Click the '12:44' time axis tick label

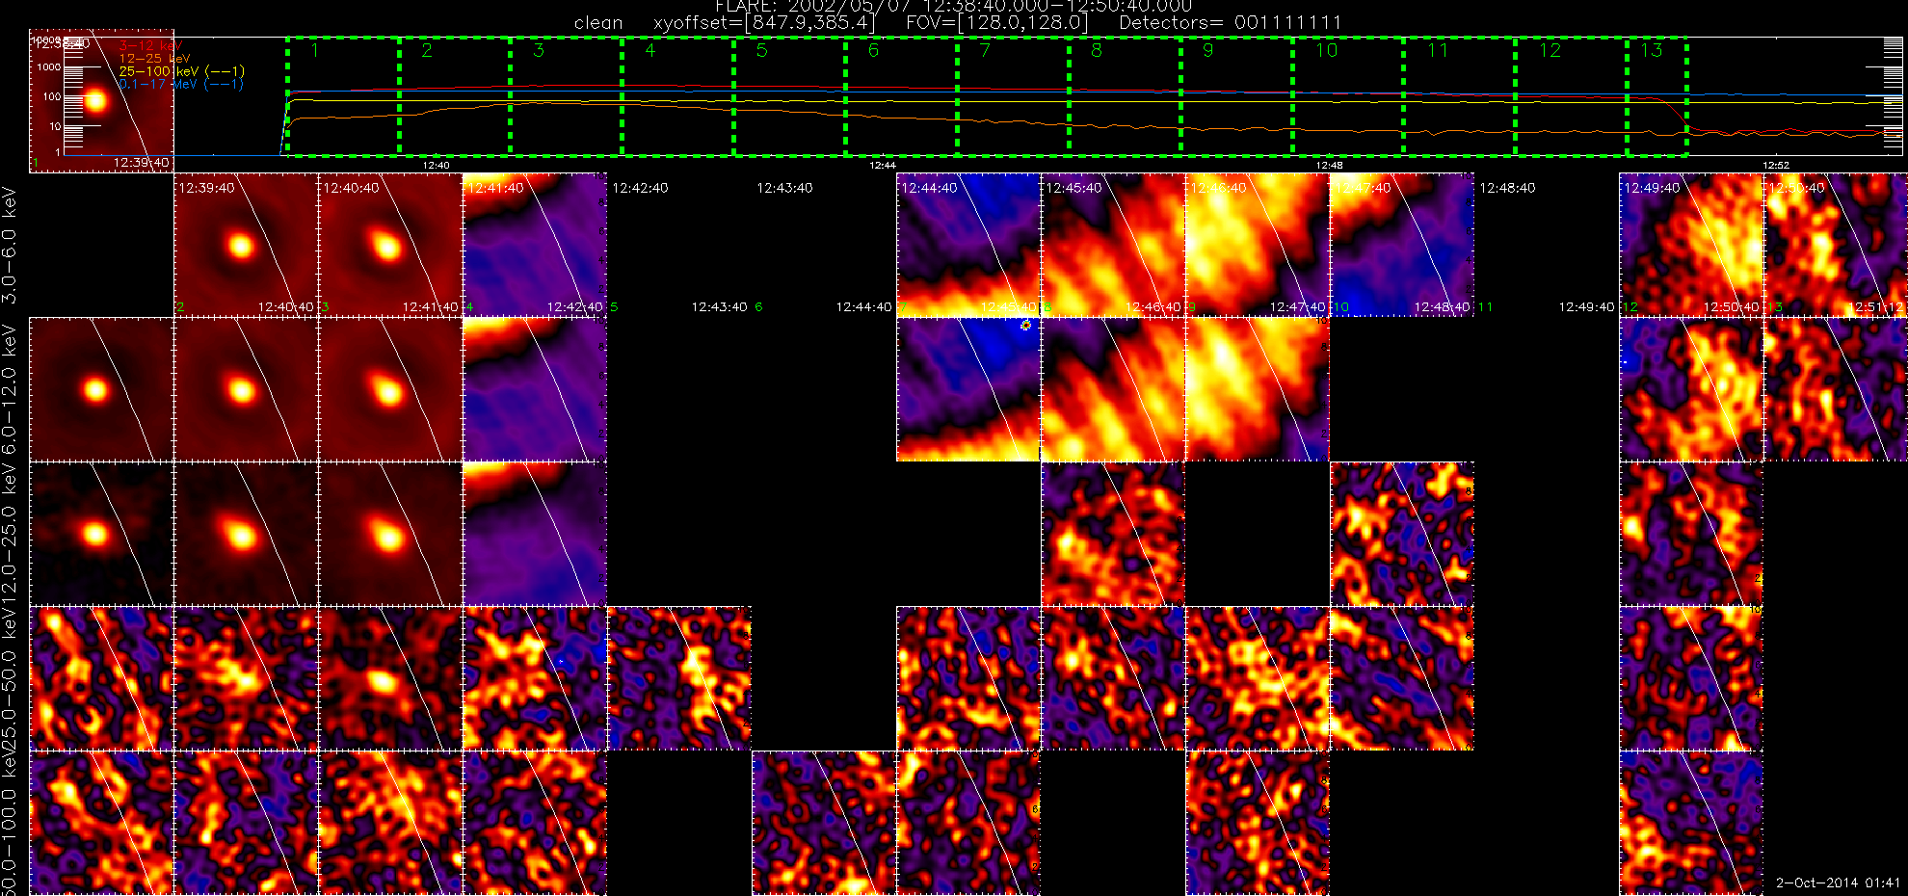click(x=883, y=166)
